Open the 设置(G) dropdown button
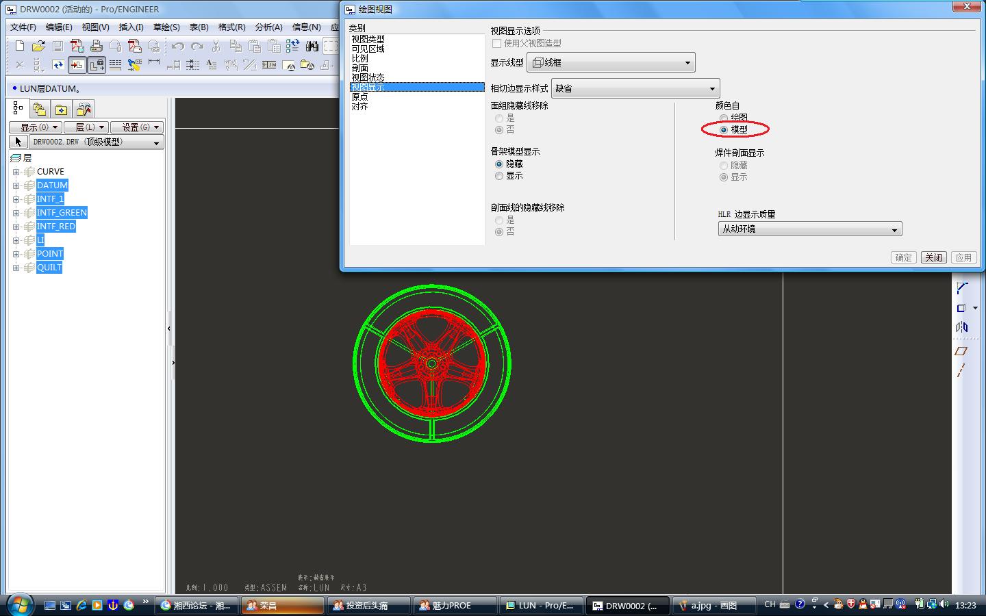This screenshot has height=616, width=986. (137, 127)
